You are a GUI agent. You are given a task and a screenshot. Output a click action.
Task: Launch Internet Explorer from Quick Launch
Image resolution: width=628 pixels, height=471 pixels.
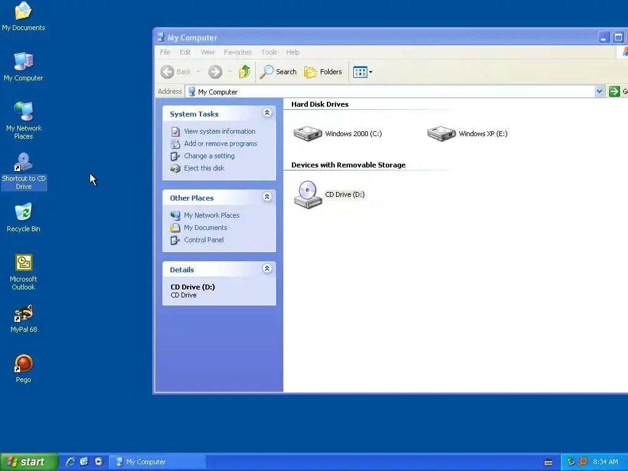pos(71,462)
